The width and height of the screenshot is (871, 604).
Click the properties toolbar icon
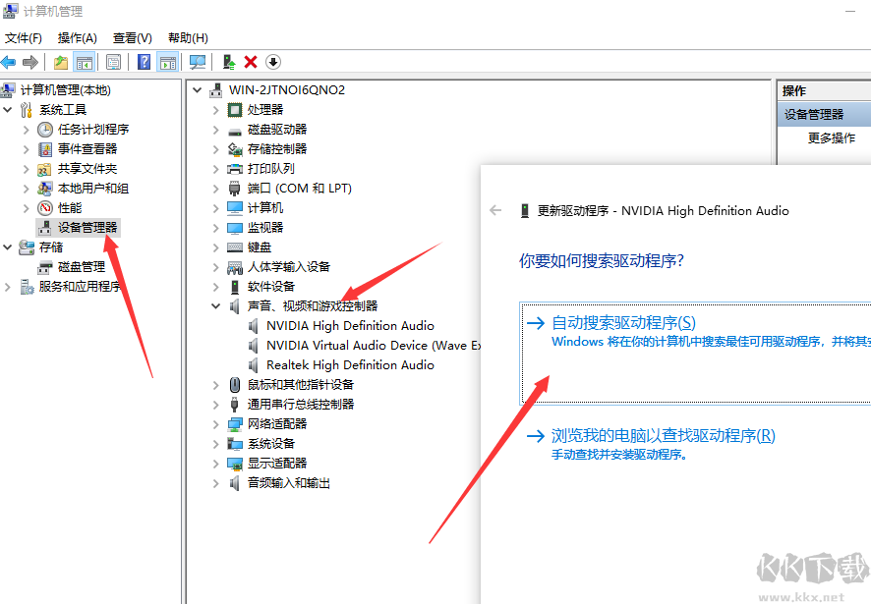113,61
